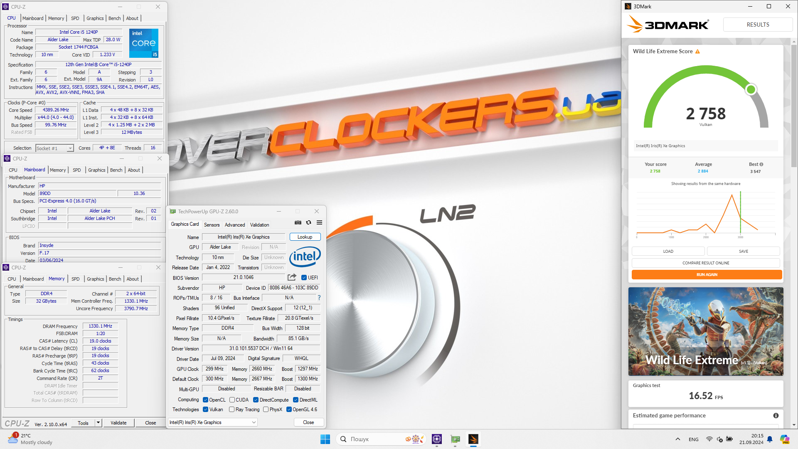Click the Wild Life Extreme thumbnail
The image size is (798, 449).
pos(706,331)
